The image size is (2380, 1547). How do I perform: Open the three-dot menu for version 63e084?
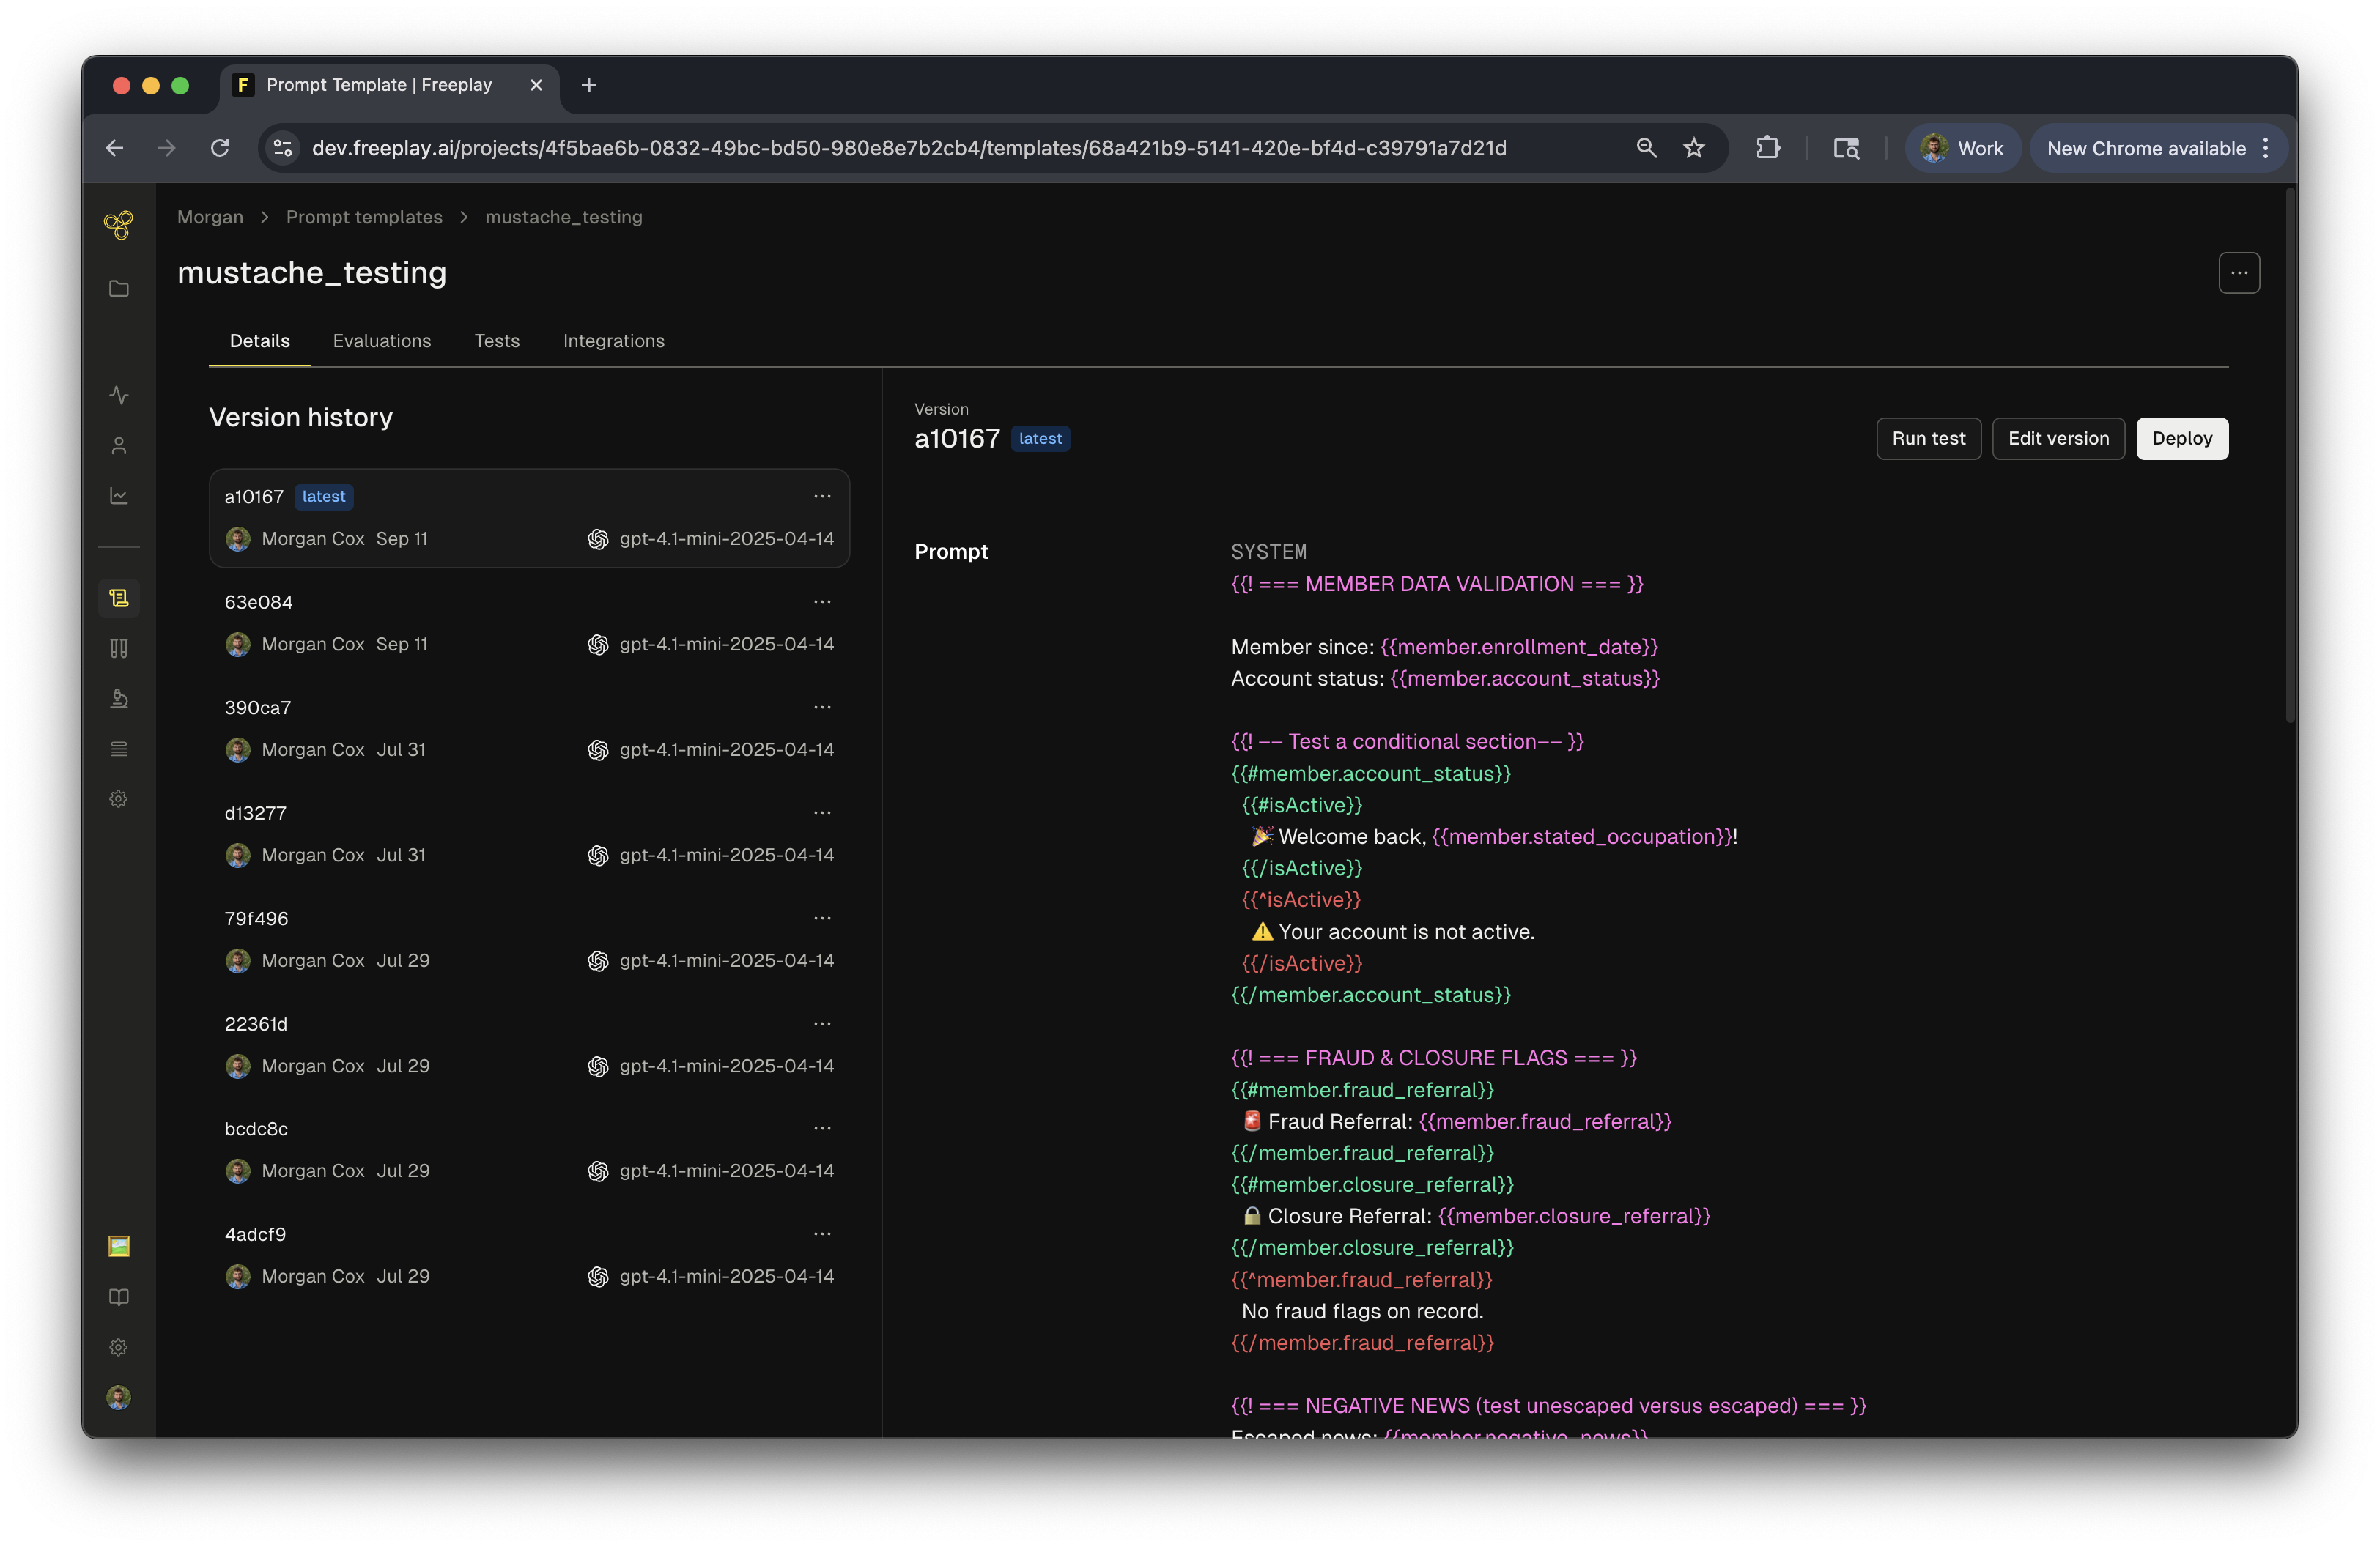pyautogui.click(x=822, y=601)
